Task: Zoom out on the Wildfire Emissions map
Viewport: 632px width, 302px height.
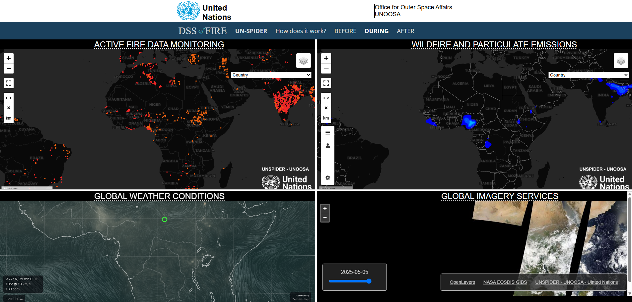Action: click(x=326, y=69)
